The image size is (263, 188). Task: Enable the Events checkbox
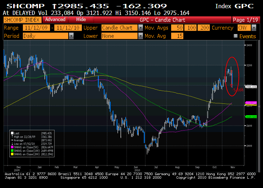(235, 36)
